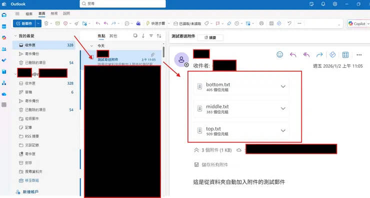Viewport: 370px width, 198px height.
Task: Click the Report shield icon in the ribbon
Action: [65, 23]
